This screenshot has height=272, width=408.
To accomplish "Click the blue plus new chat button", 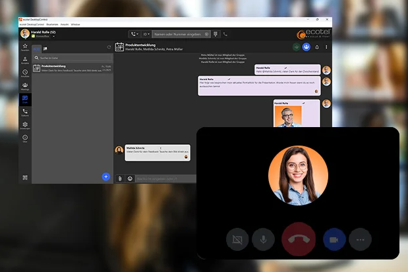I will [x=105, y=177].
